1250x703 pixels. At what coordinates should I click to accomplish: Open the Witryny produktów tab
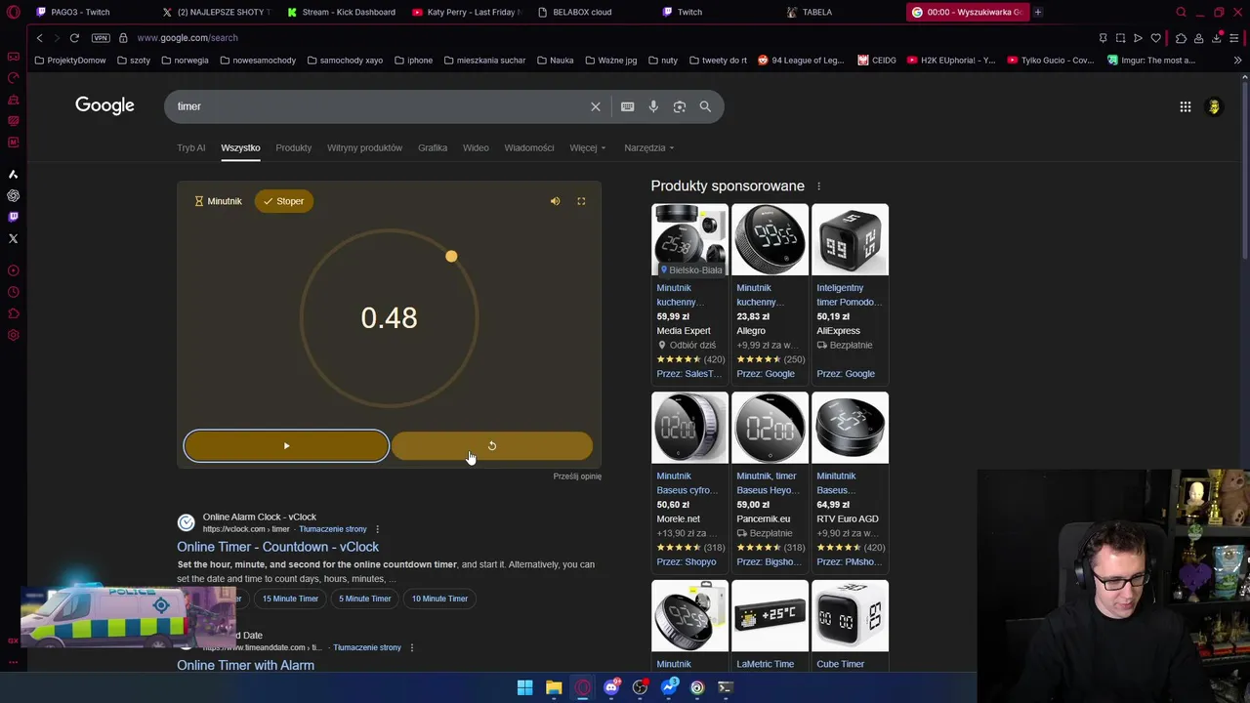pyautogui.click(x=364, y=147)
